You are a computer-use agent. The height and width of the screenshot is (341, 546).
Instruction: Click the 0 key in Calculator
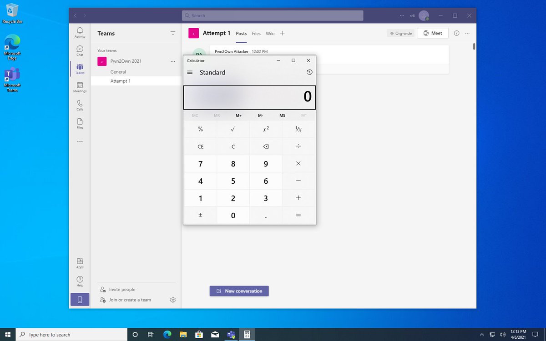pos(233,215)
